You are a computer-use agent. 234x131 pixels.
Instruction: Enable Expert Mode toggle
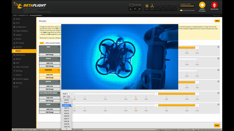point(181,10)
